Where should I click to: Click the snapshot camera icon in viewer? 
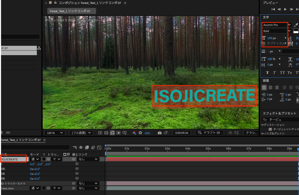[159, 133]
